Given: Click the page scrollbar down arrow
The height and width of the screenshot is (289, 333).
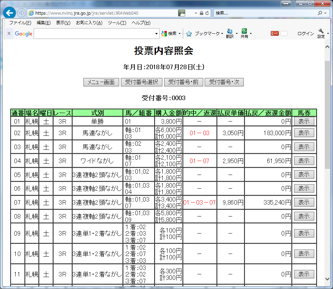Looking at the screenshot, I should click(327, 279).
